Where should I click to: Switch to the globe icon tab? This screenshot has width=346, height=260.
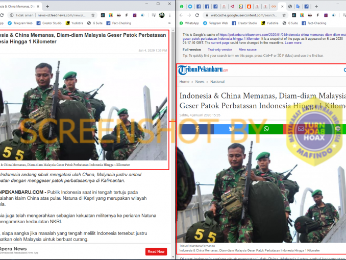(290, 7)
